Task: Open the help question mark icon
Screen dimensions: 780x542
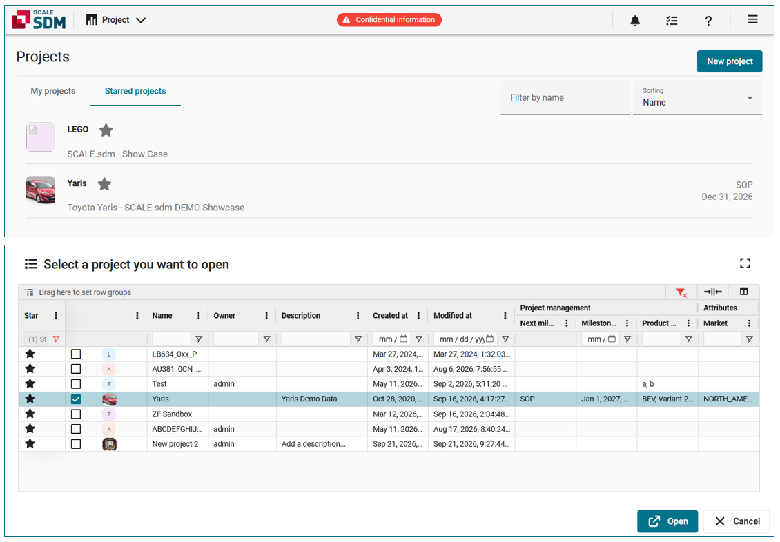Action: [708, 21]
